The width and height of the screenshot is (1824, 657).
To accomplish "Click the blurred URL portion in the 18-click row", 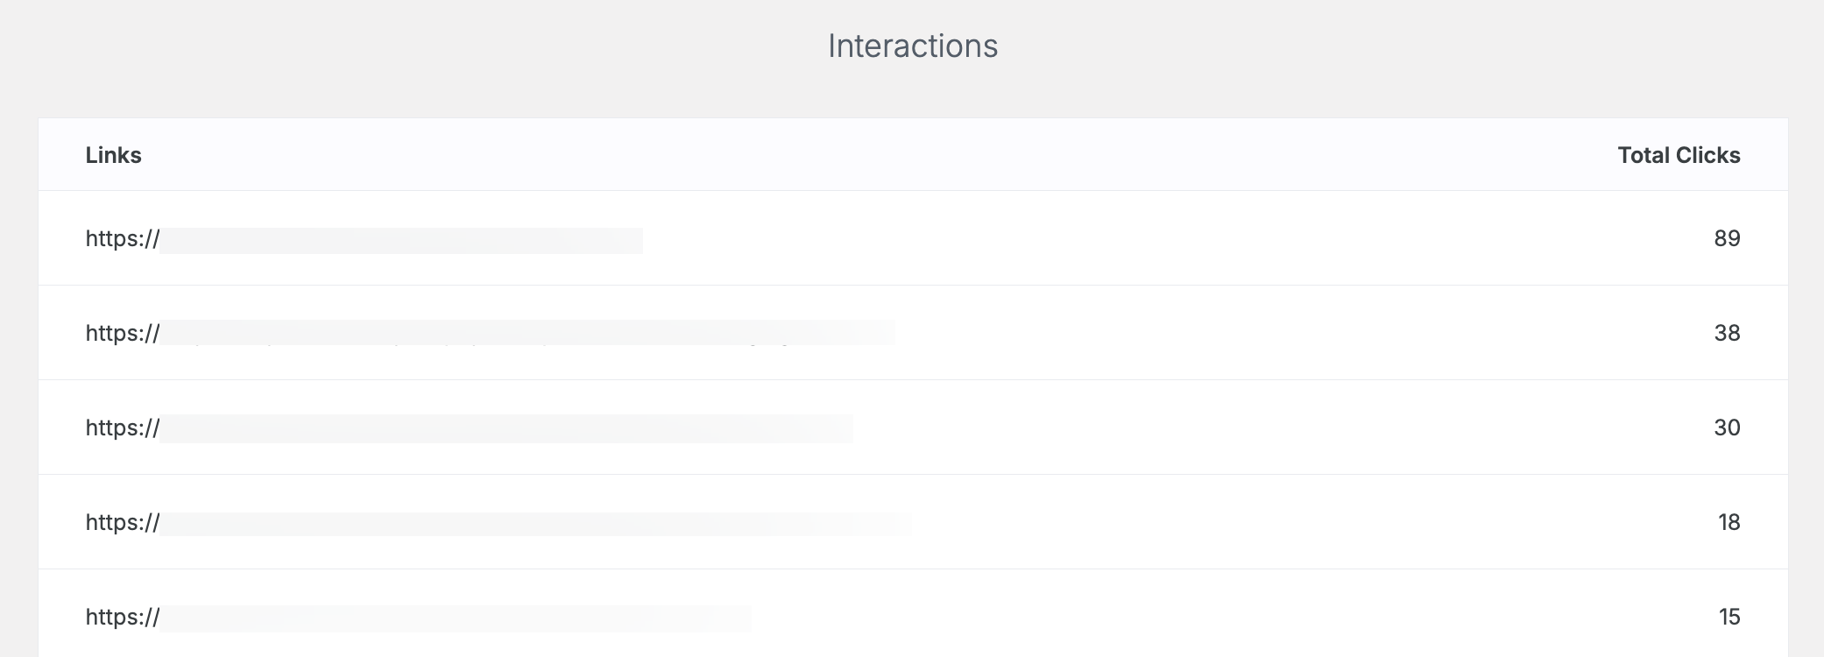I will click(x=535, y=524).
